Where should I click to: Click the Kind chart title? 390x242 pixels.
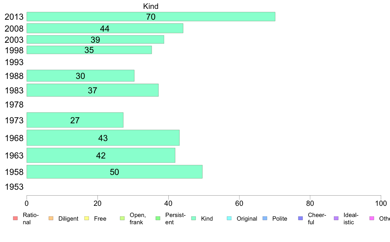coord(151,6)
